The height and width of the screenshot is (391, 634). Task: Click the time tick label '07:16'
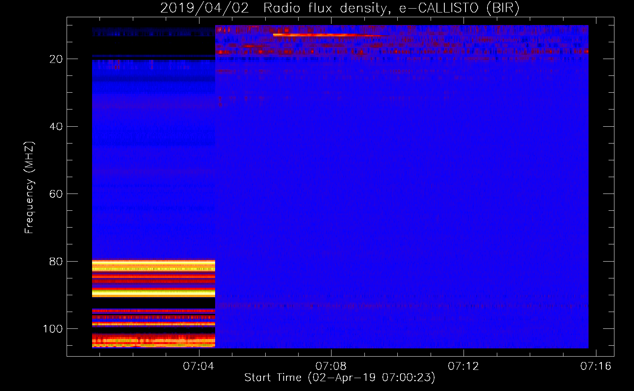click(596, 366)
